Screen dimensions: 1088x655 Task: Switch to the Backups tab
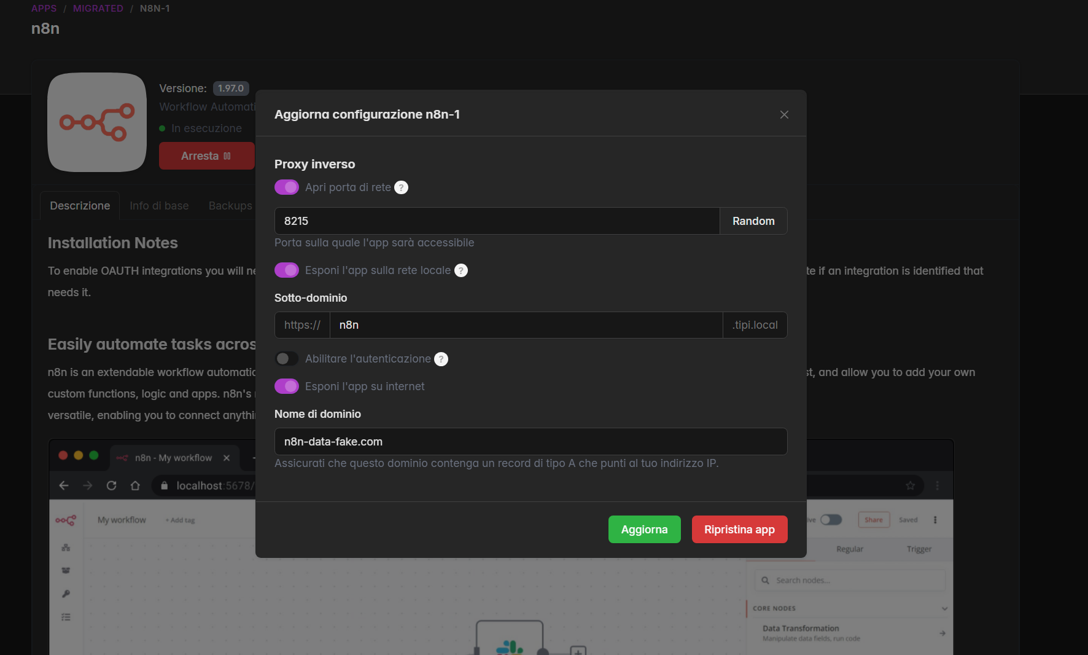coord(230,206)
